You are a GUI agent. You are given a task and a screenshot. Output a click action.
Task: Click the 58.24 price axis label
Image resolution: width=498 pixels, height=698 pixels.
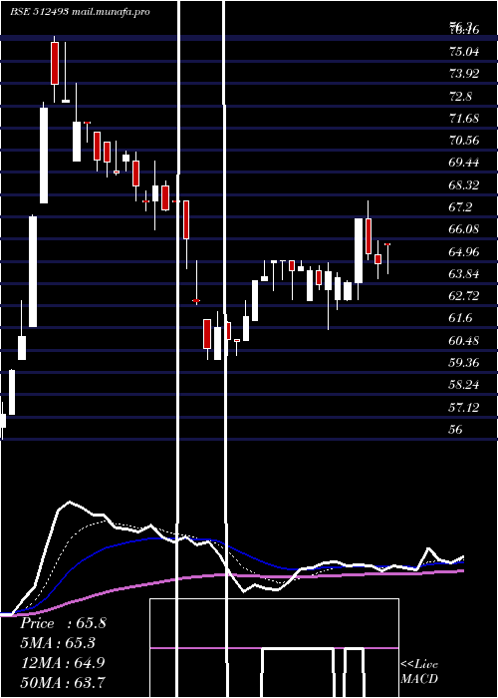pos(464,385)
